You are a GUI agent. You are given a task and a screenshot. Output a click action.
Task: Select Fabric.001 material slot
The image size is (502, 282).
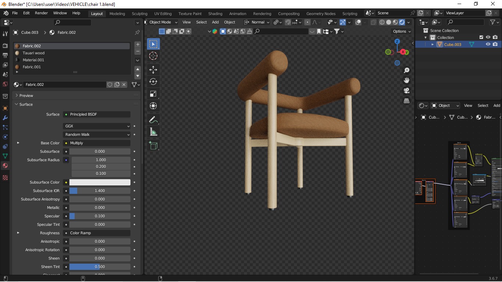click(72, 67)
